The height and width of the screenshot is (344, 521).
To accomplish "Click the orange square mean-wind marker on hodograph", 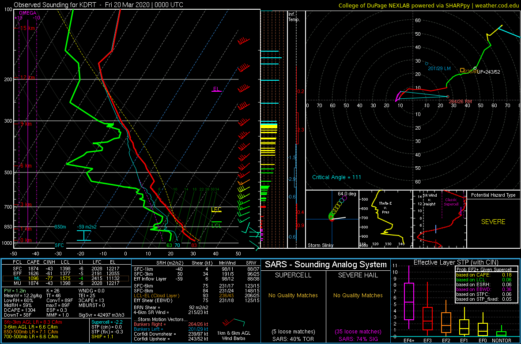I will [x=462, y=70].
